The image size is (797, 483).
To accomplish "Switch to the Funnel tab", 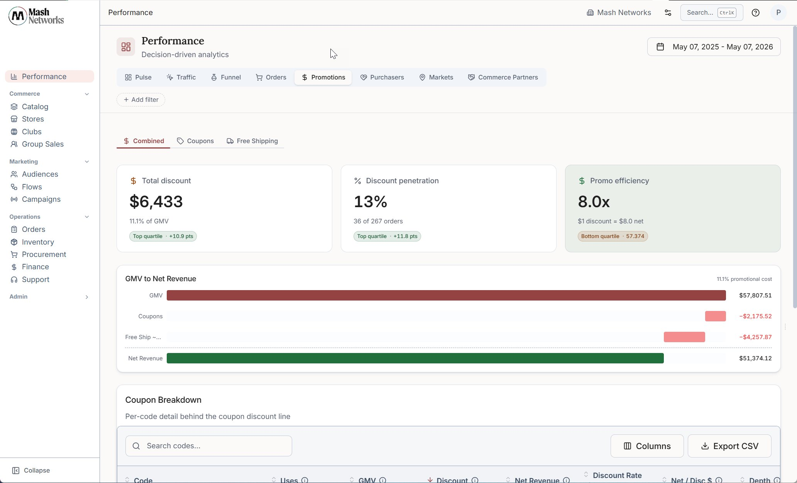I will [x=226, y=77].
